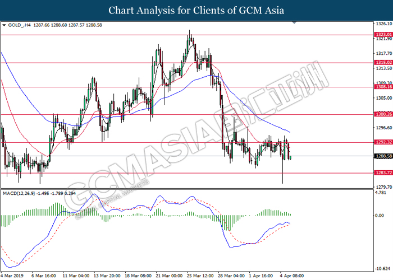Click the MACD scale value 4.781
Viewport: 393px width, 280px height.
coord(381,193)
